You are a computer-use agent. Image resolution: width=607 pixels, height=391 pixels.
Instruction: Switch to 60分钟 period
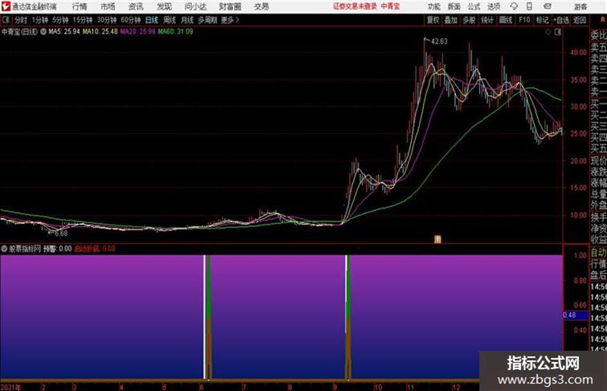pyautogui.click(x=131, y=20)
